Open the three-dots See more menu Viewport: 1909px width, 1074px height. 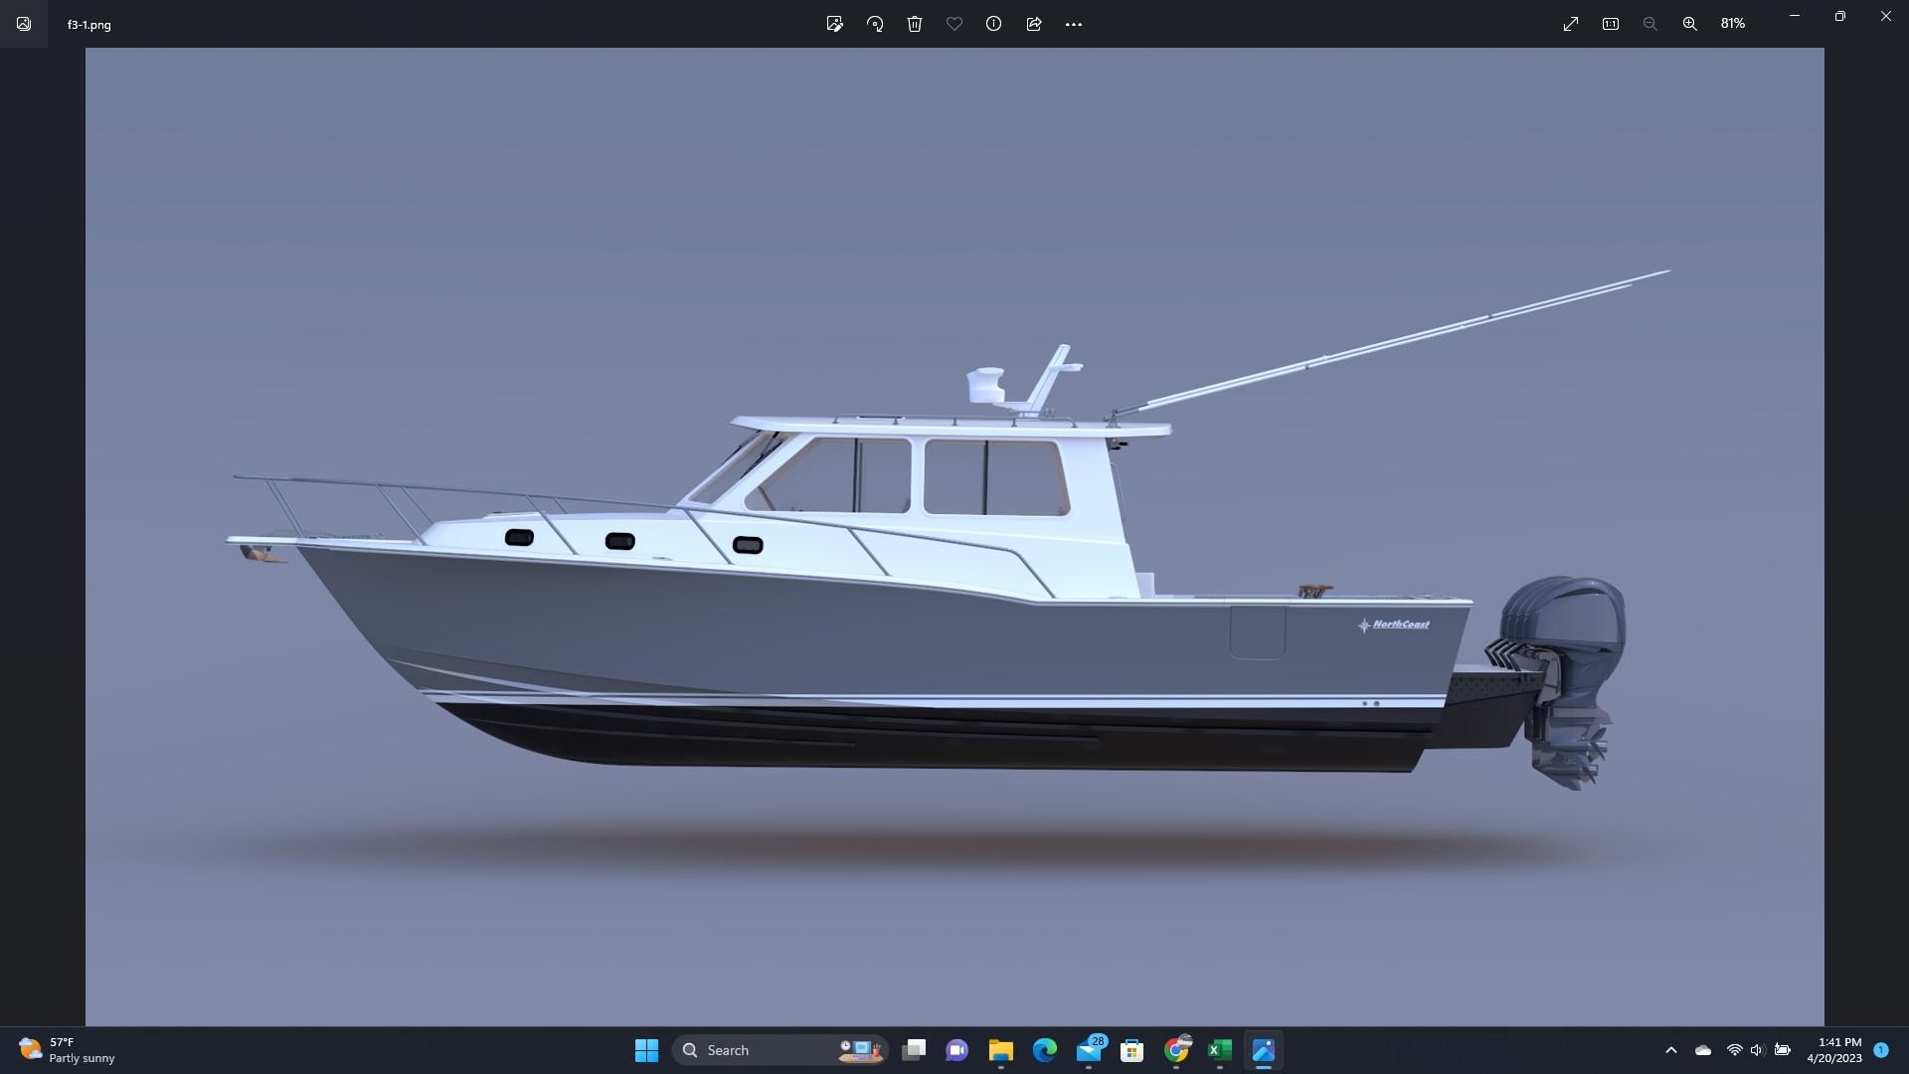(1074, 24)
